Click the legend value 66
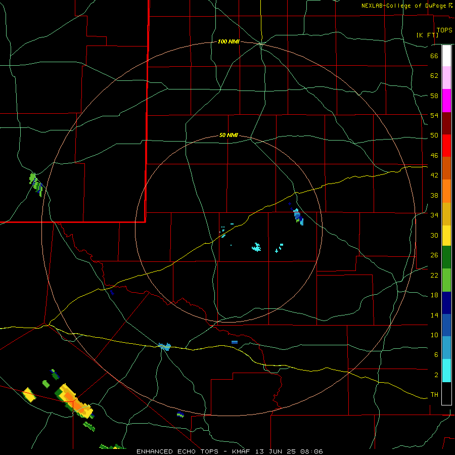Image resolution: width=455 pixels, height=455 pixels. click(434, 56)
